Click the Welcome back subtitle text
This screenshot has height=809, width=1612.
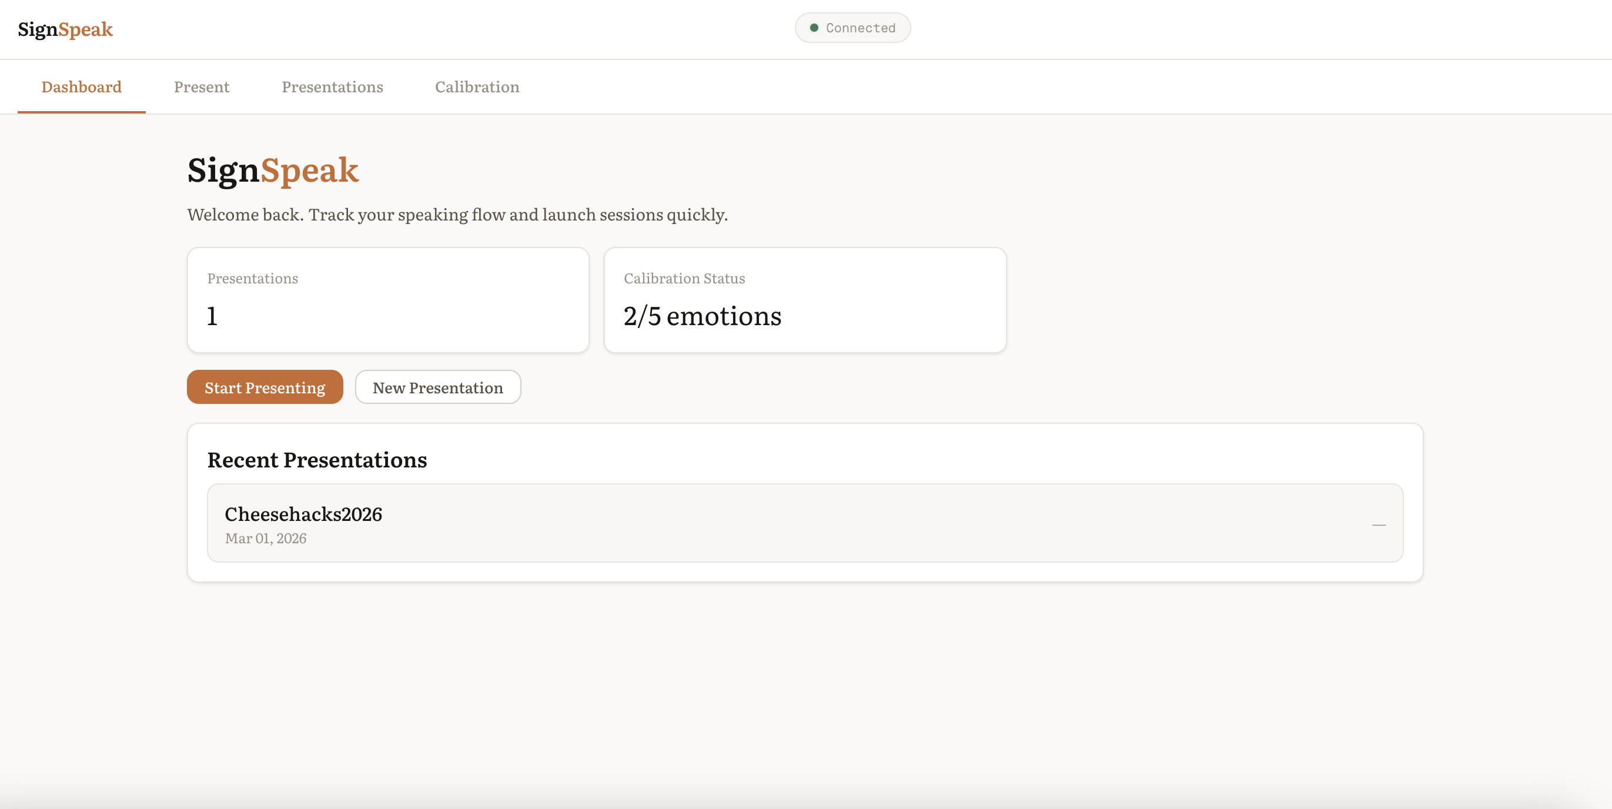click(x=457, y=215)
